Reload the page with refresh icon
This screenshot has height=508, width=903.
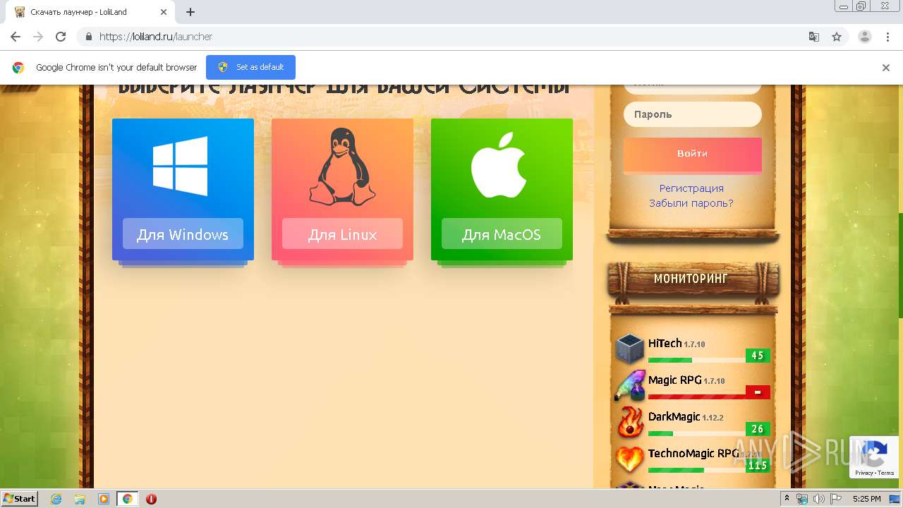coord(61,37)
